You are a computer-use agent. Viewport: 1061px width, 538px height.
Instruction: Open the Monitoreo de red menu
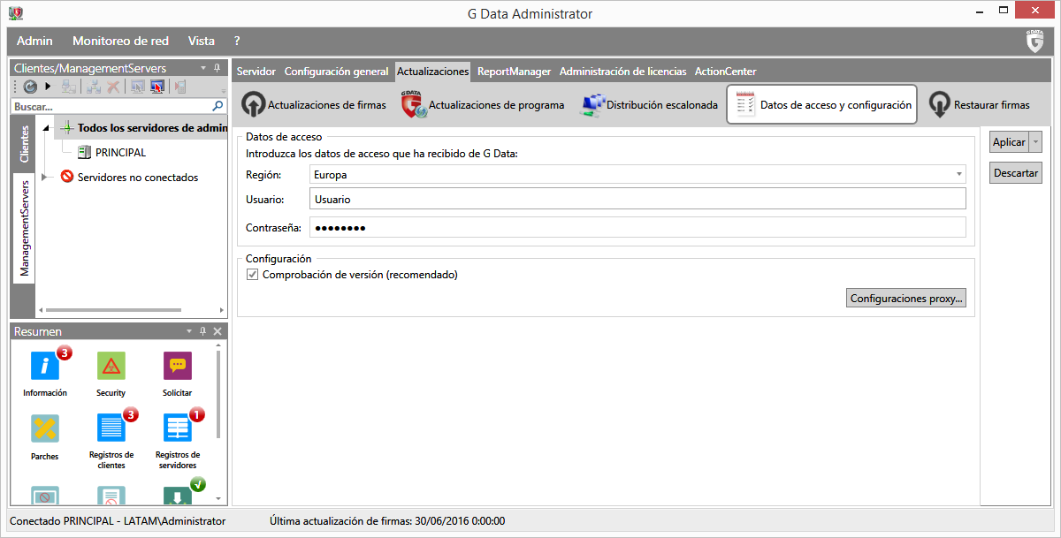(120, 41)
